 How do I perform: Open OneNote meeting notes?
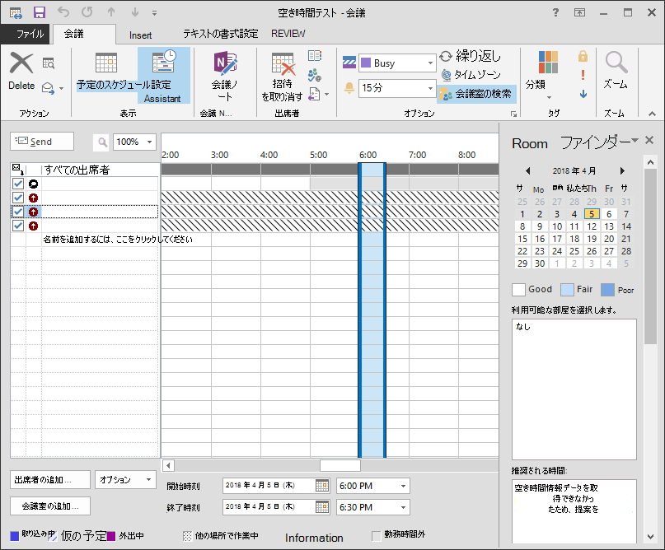point(225,76)
